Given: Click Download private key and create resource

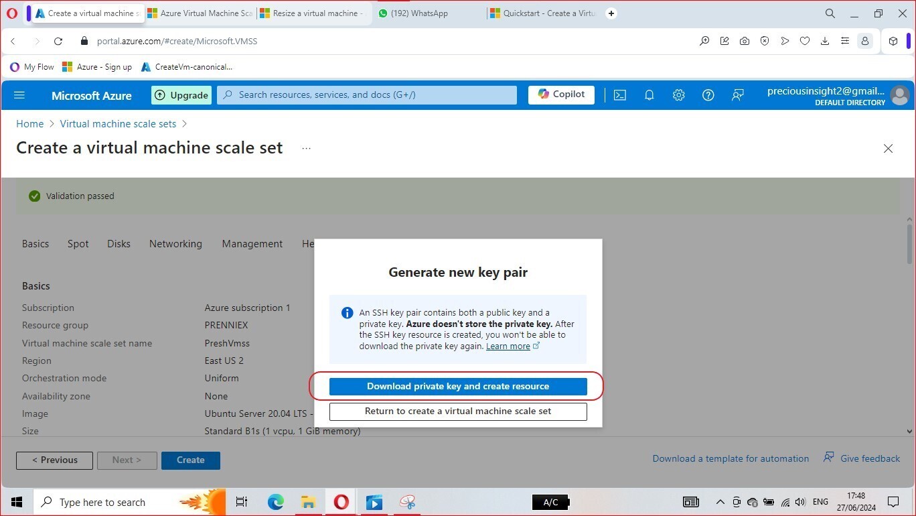Looking at the screenshot, I should point(458,387).
